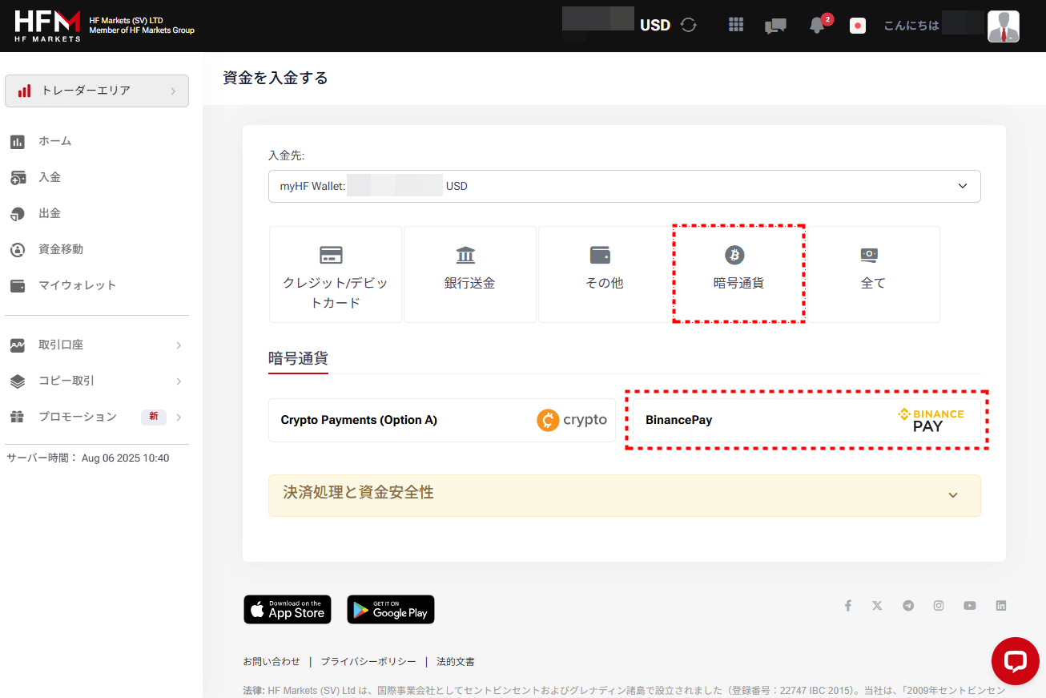Open the red live chat bubble
This screenshot has height=698, width=1046.
coord(1016,661)
